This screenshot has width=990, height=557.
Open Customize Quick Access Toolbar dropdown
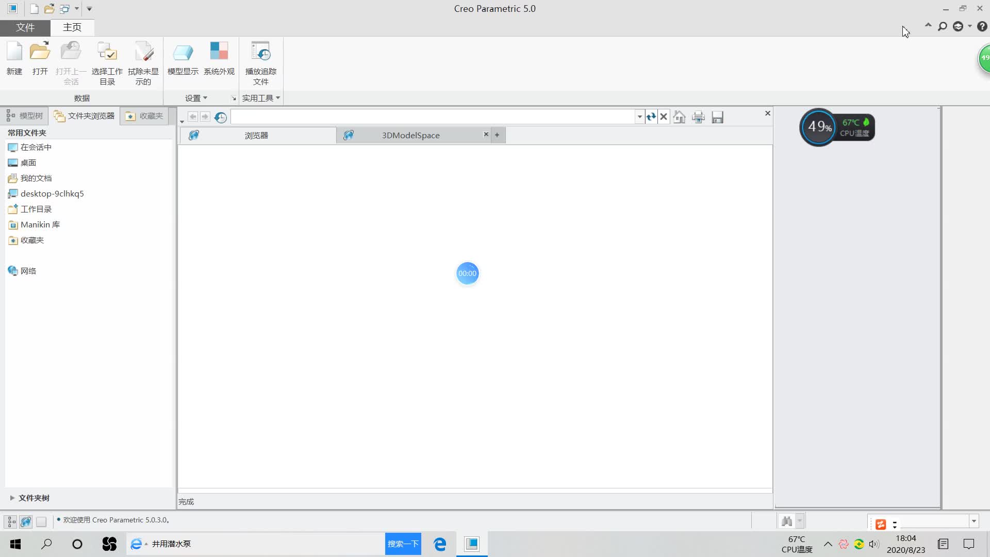pyautogui.click(x=89, y=9)
